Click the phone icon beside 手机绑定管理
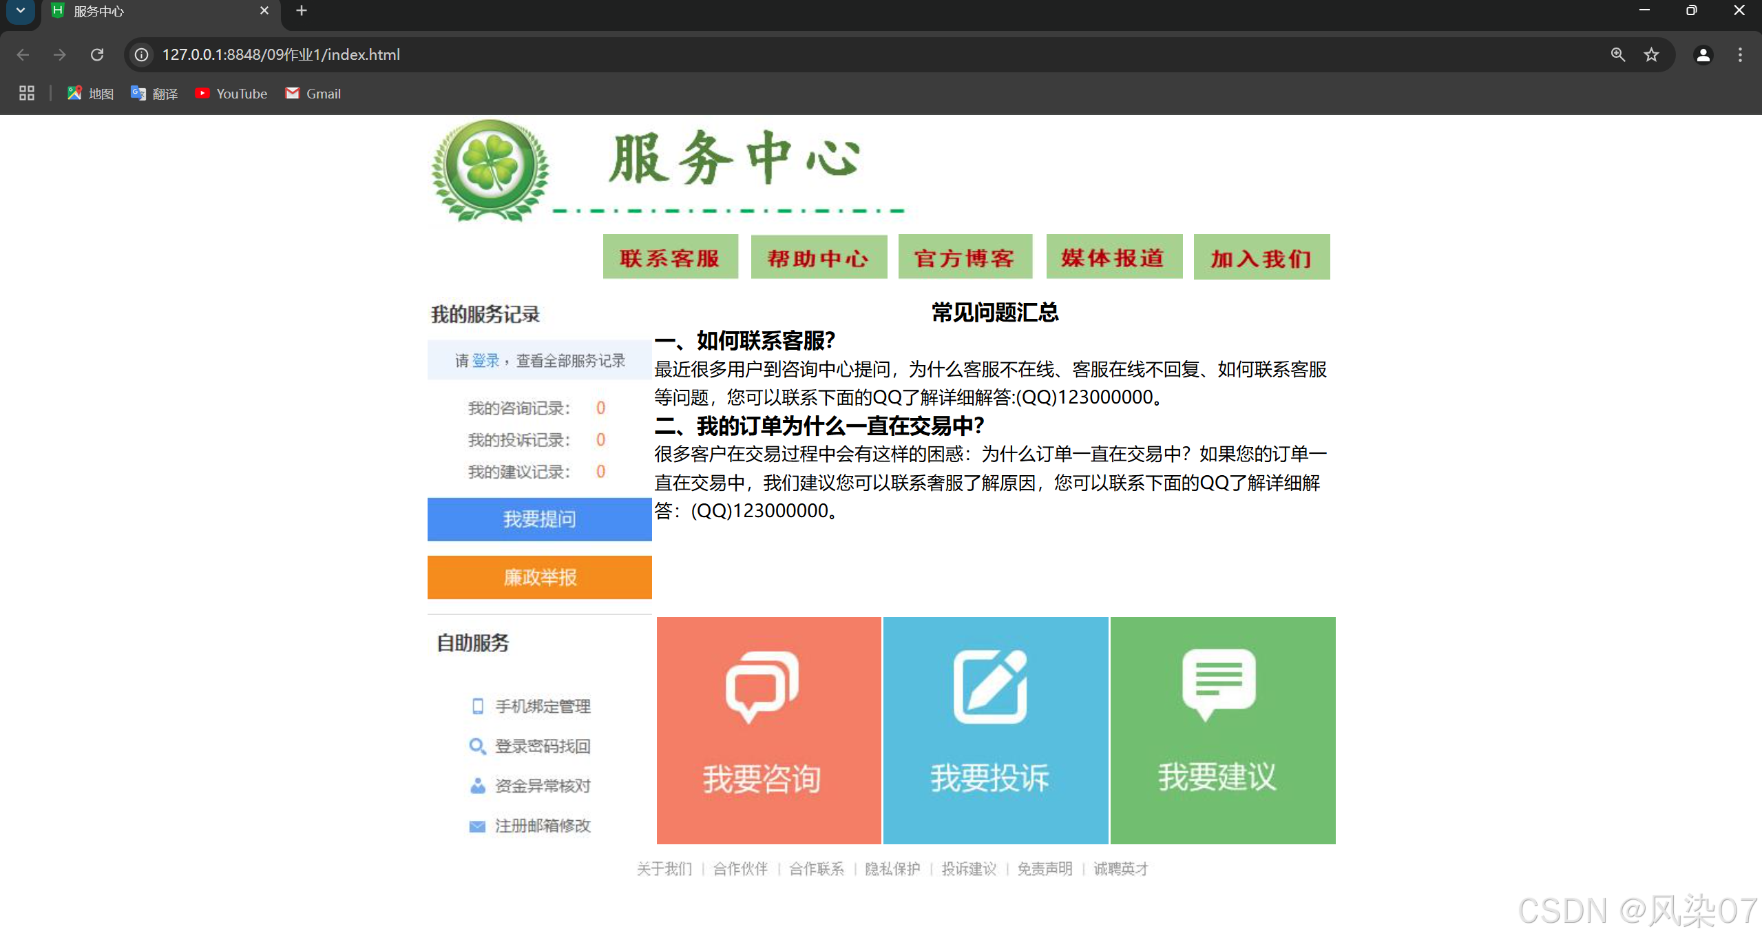Image resolution: width=1762 pixels, height=940 pixels. point(477,706)
